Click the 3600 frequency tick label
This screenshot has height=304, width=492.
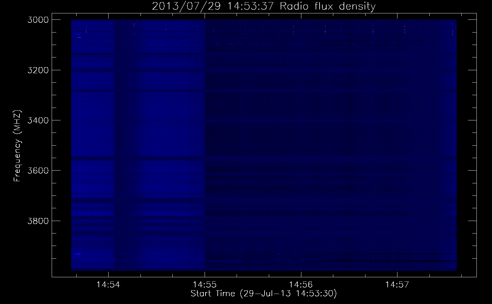38,171
